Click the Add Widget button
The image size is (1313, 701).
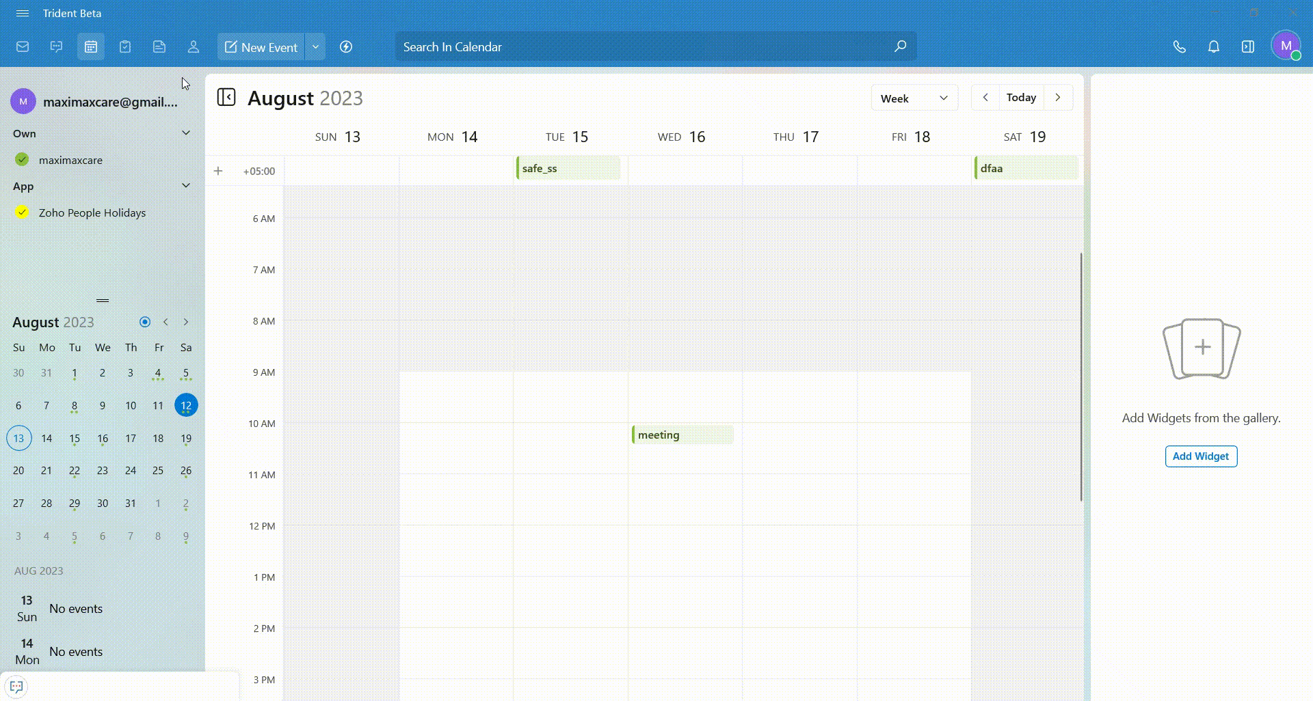[x=1201, y=456]
